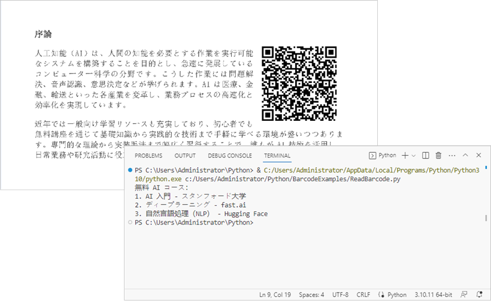The width and height of the screenshot is (491, 301).
Task: Click the 序論 heading in the document
Action: pos(43,34)
